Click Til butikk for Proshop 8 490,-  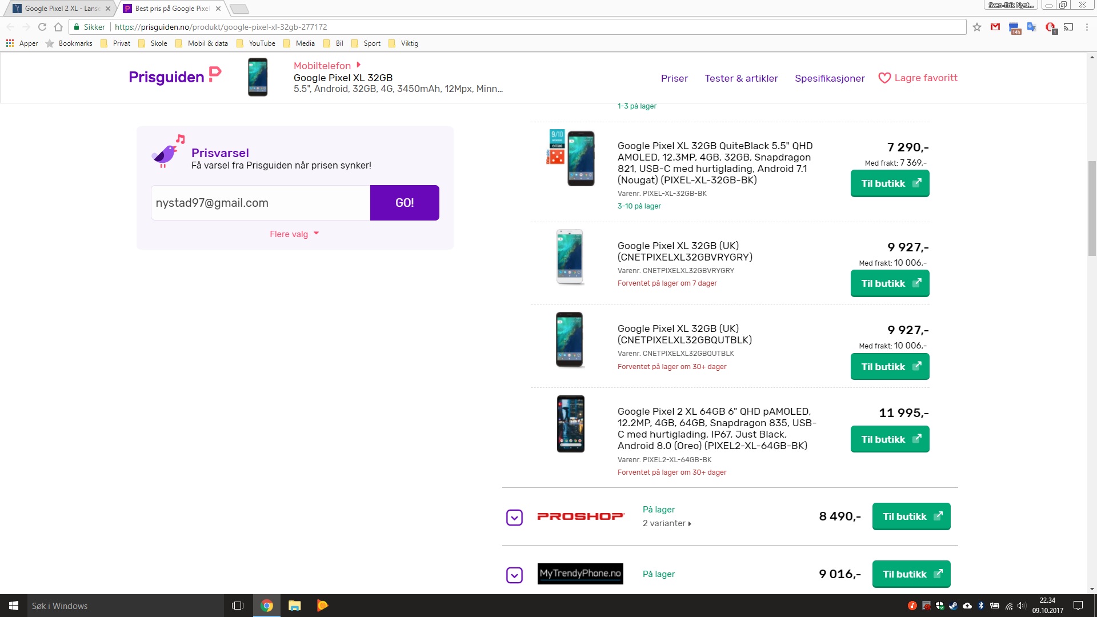tap(911, 516)
